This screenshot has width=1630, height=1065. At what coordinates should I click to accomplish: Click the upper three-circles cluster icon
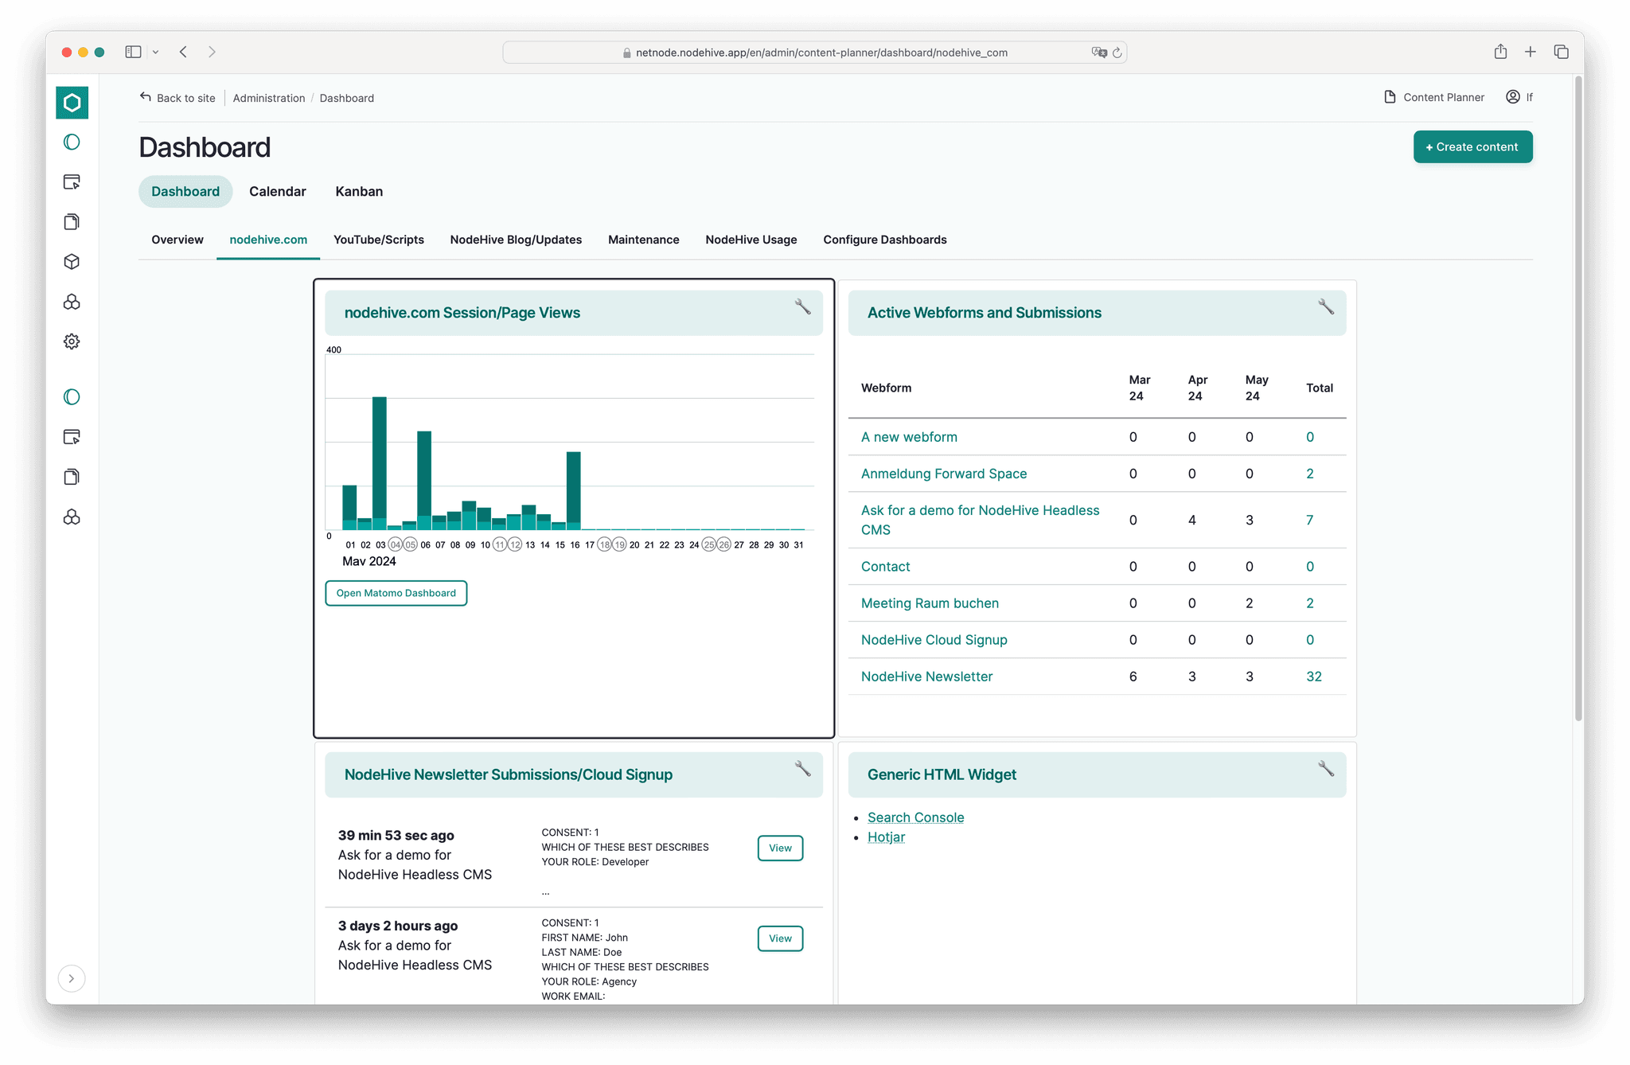tap(72, 302)
